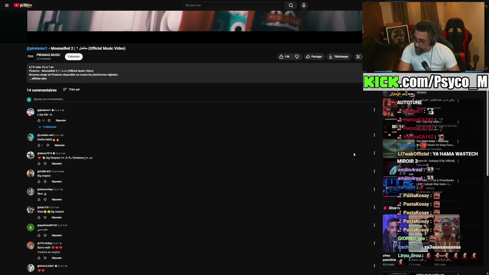Like @ayathamdi9143's comment
489x275 pixels.
[39, 235]
